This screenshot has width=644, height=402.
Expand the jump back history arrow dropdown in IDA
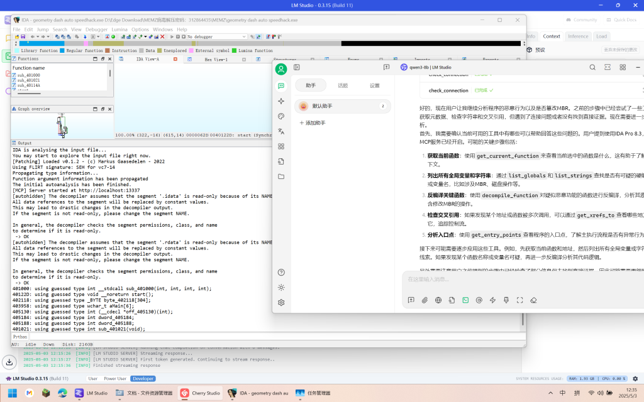coord(37,36)
